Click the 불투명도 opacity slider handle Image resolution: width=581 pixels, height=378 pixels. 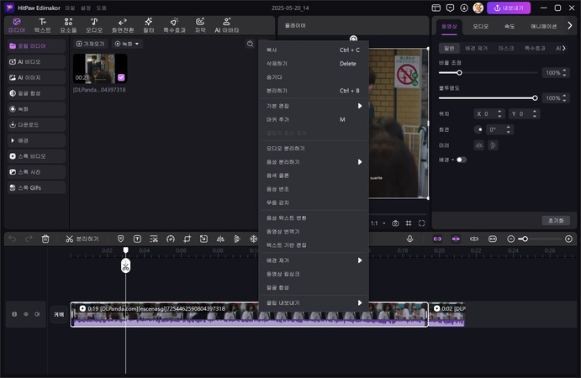536,98
